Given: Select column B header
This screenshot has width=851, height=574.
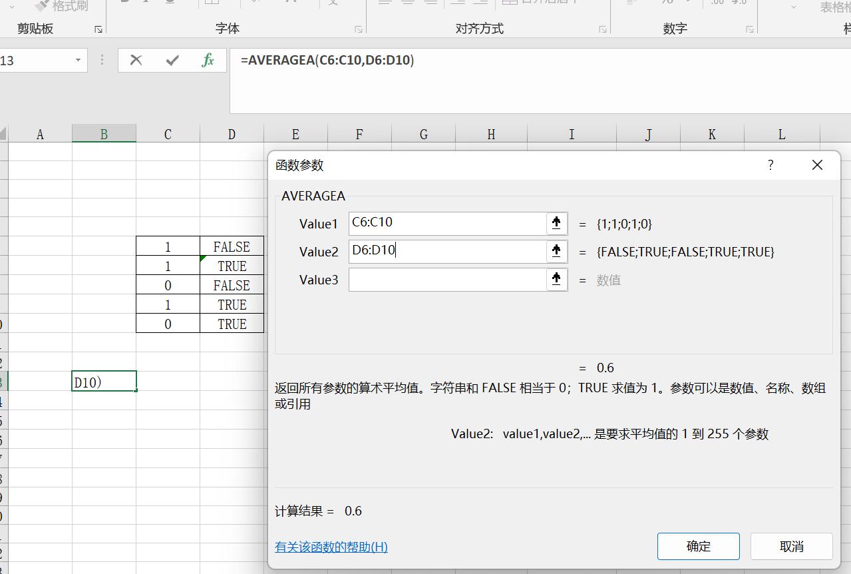Looking at the screenshot, I should pyautogui.click(x=104, y=135).
